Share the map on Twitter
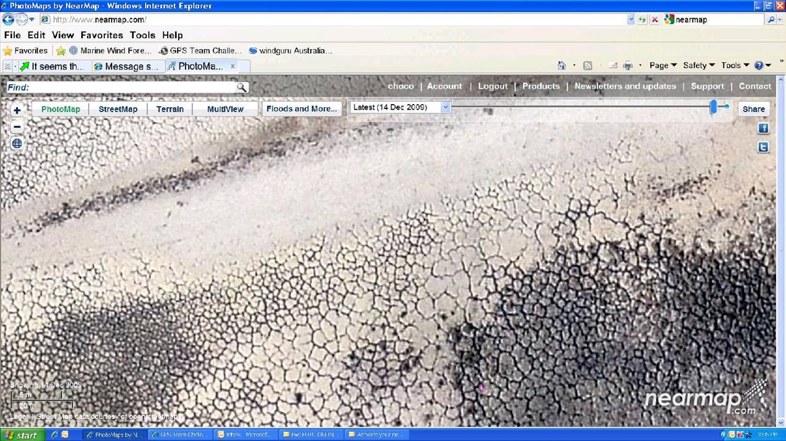This screenshot has width=786, height=441. click(x=763, y=147)
